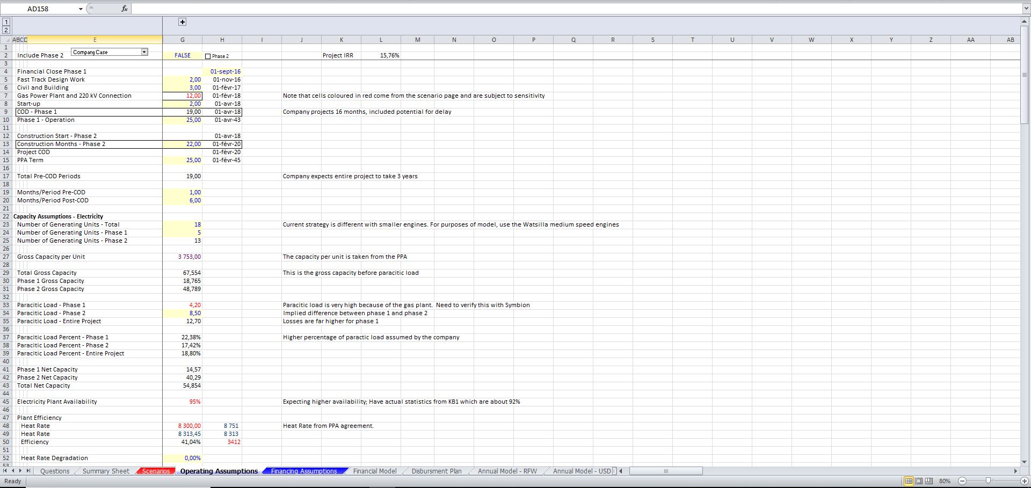Screen dimensions: 1031x488
Task: Click the Zoom Out minus icon
Action: 963,481
